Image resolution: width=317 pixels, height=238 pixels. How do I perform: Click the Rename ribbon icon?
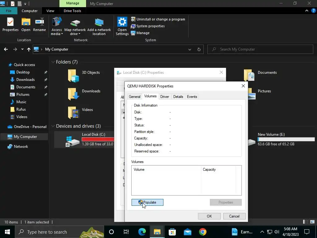[39, 24]
